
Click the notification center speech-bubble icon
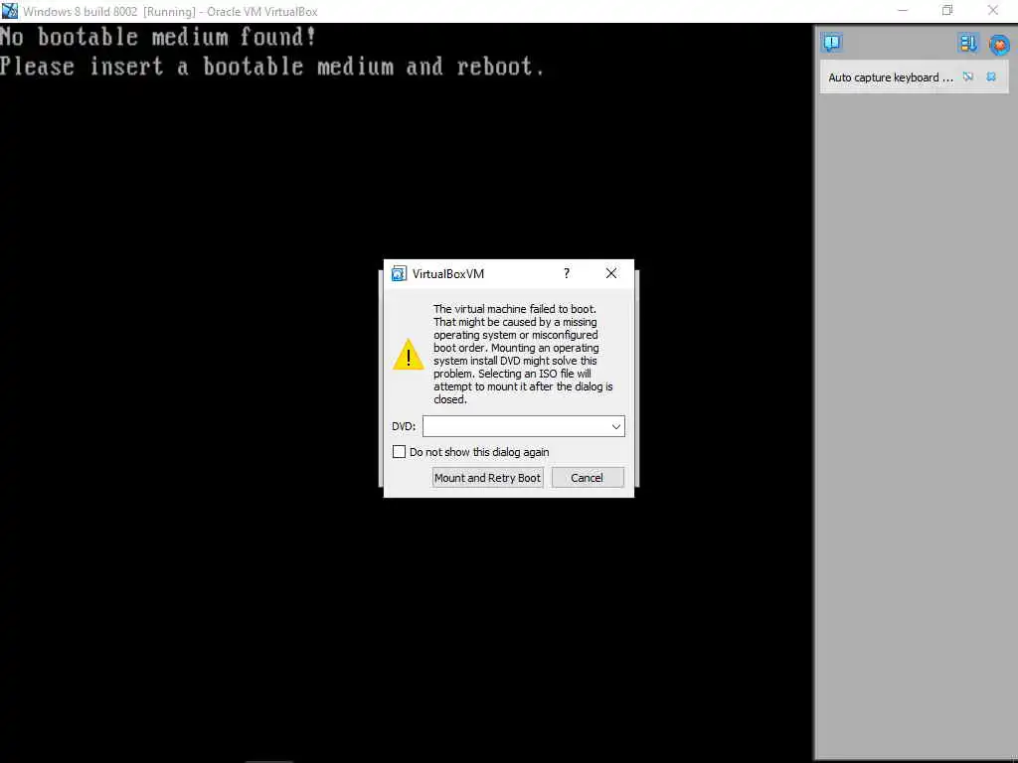(x=832, y=44)
